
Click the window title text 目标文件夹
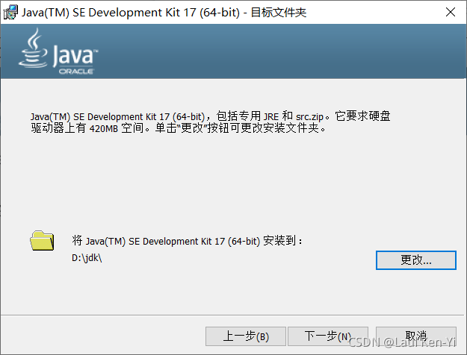(x=279, y=12)
